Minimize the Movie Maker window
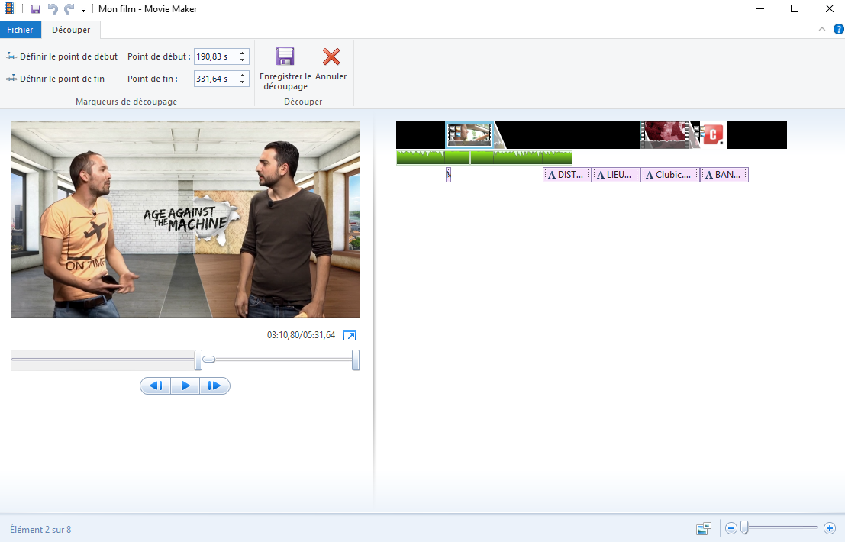Screen dimensions: 845x542 760,8
